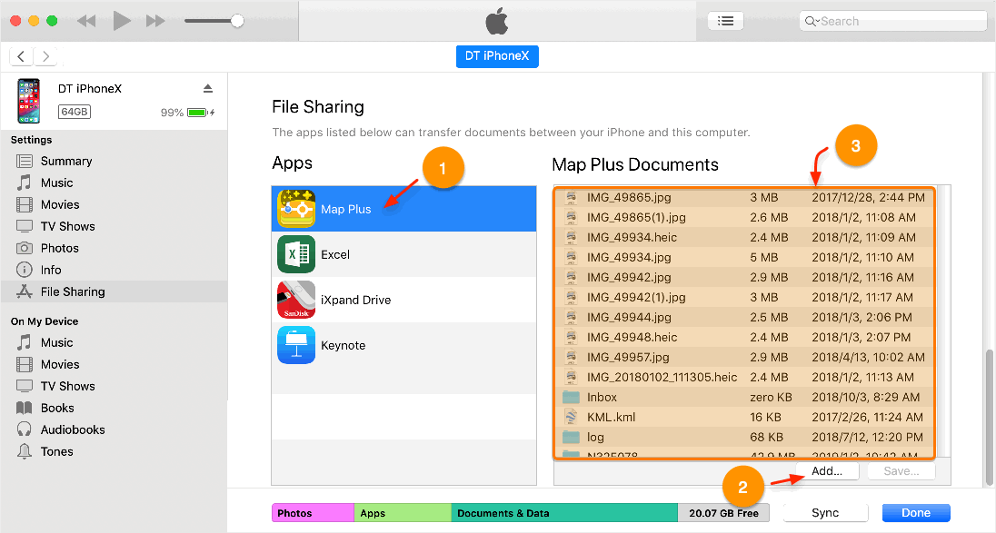Click the Inbox folder icon
Viewport: 996px width, 533px height.
[x=571, y=397]
